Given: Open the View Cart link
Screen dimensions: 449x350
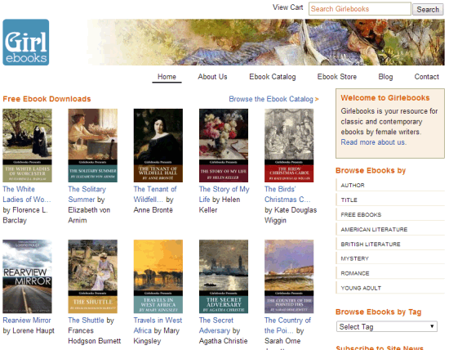Looking at the screenshot, I should point(287,7).
